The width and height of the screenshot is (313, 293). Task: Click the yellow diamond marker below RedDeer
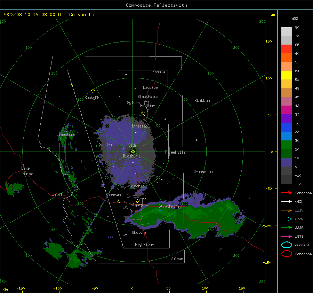point(143,113)
